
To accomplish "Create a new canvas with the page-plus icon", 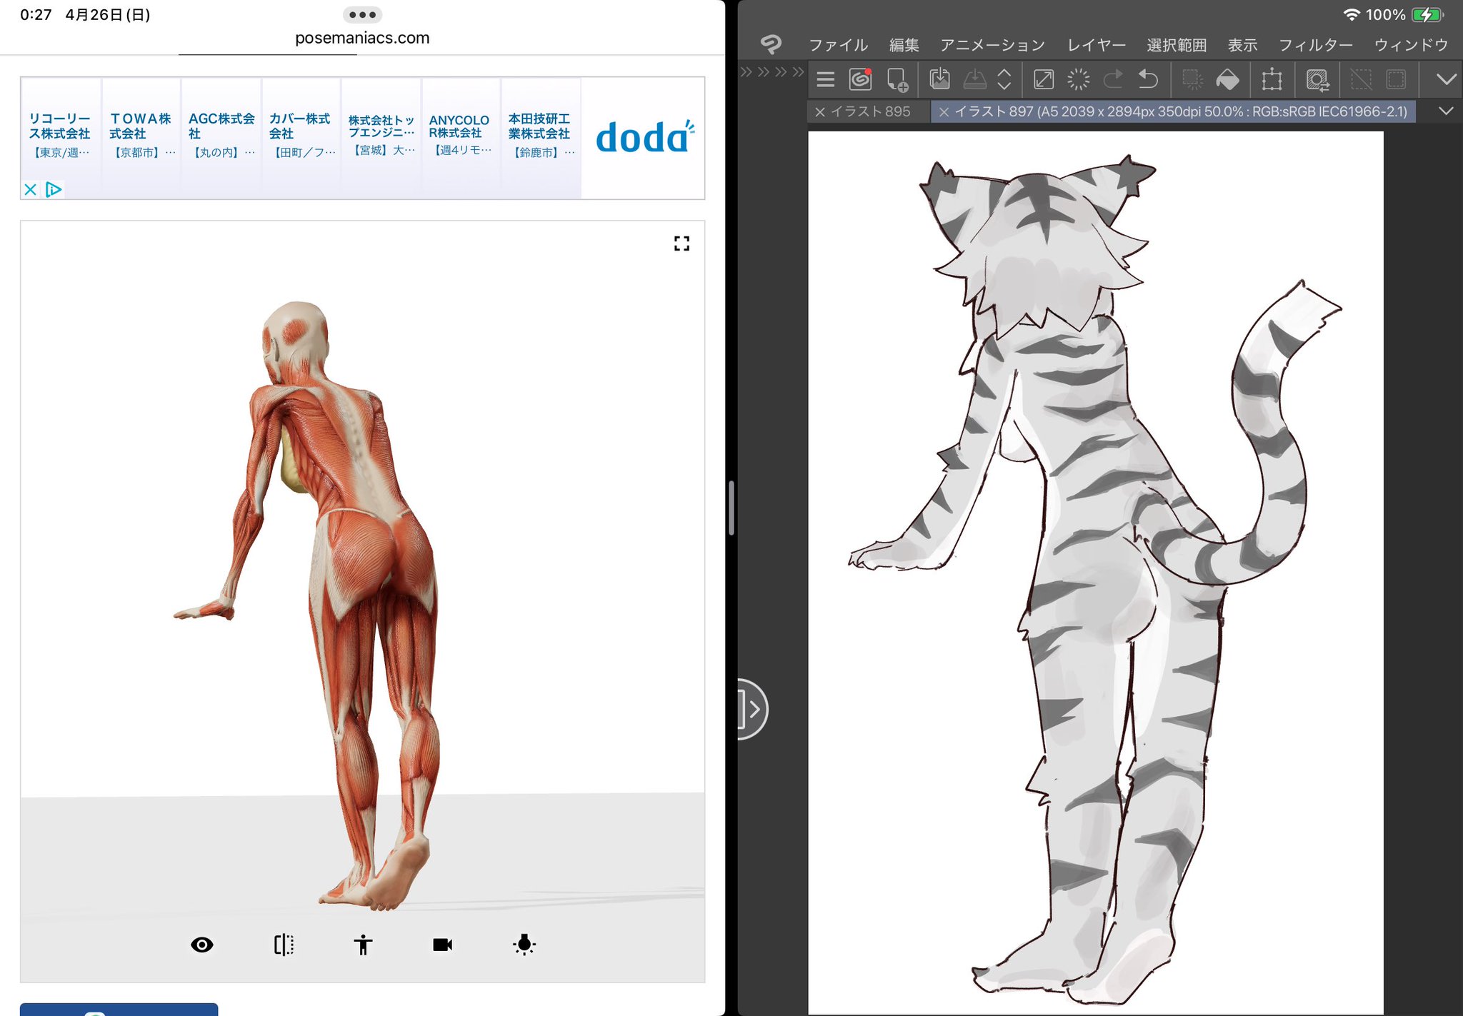I will pos(897,79).
